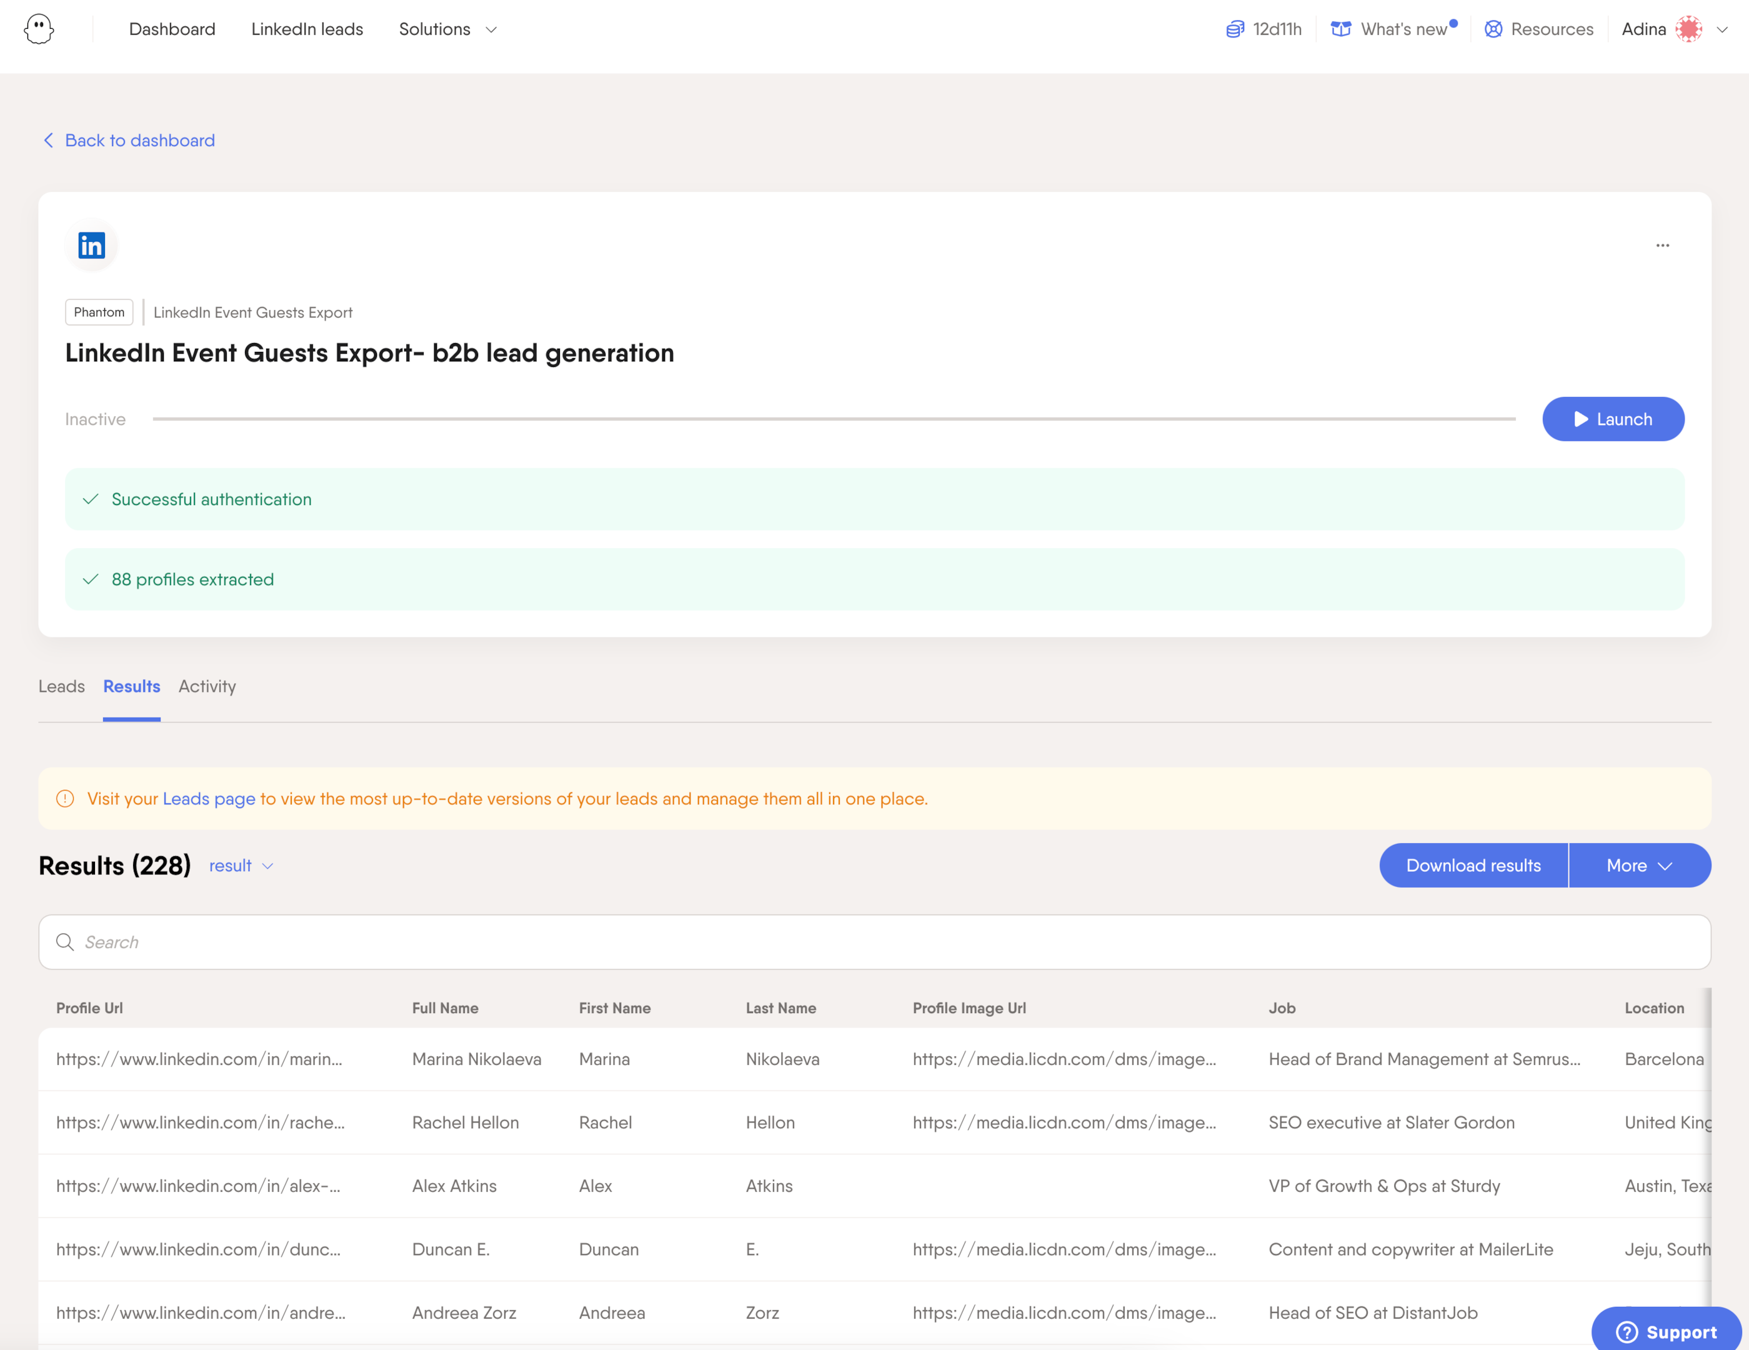Click VP of Growth & Ops at Sturdy cell
The image size is (1749, 1350).
[1384, 1186]
